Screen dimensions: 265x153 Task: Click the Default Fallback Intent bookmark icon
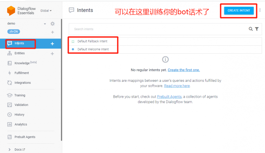[73, 41]
